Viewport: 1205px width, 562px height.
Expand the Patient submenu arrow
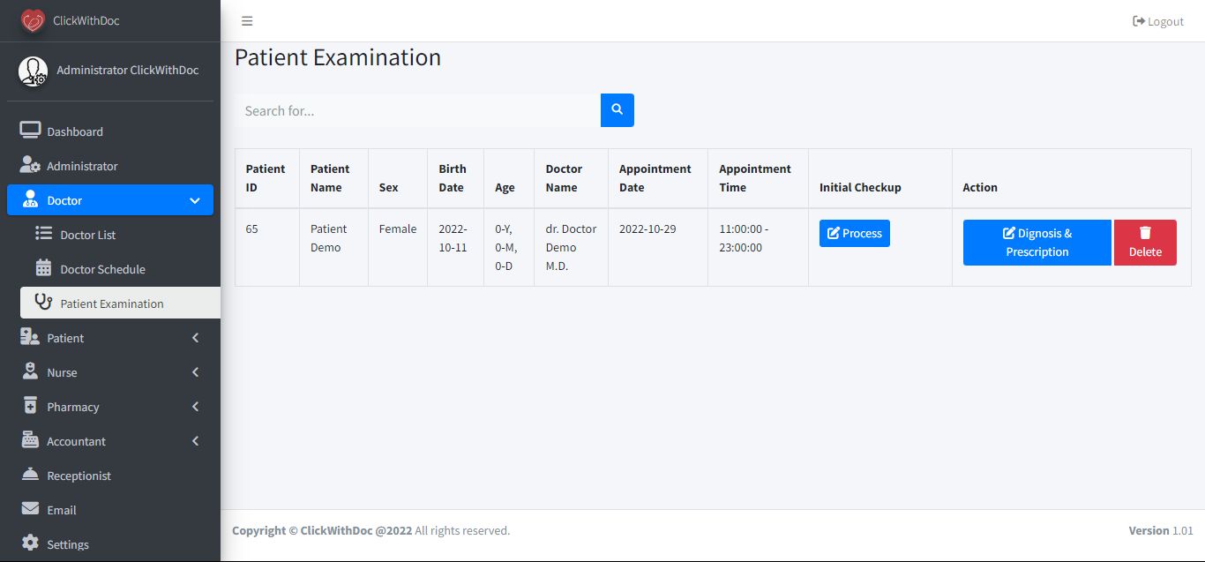195,338
